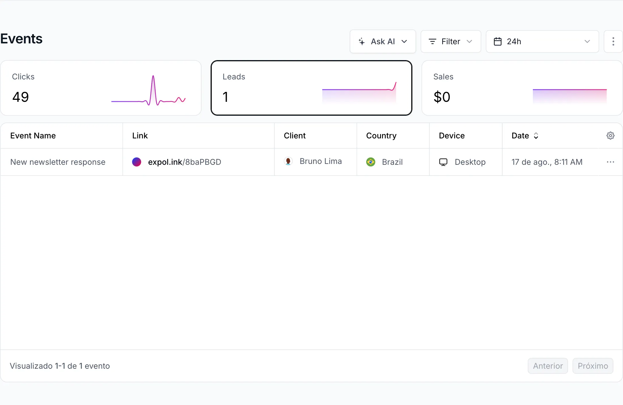
Task: Open the three-dot options menu near 24h
Action: (x=613, y=41)
